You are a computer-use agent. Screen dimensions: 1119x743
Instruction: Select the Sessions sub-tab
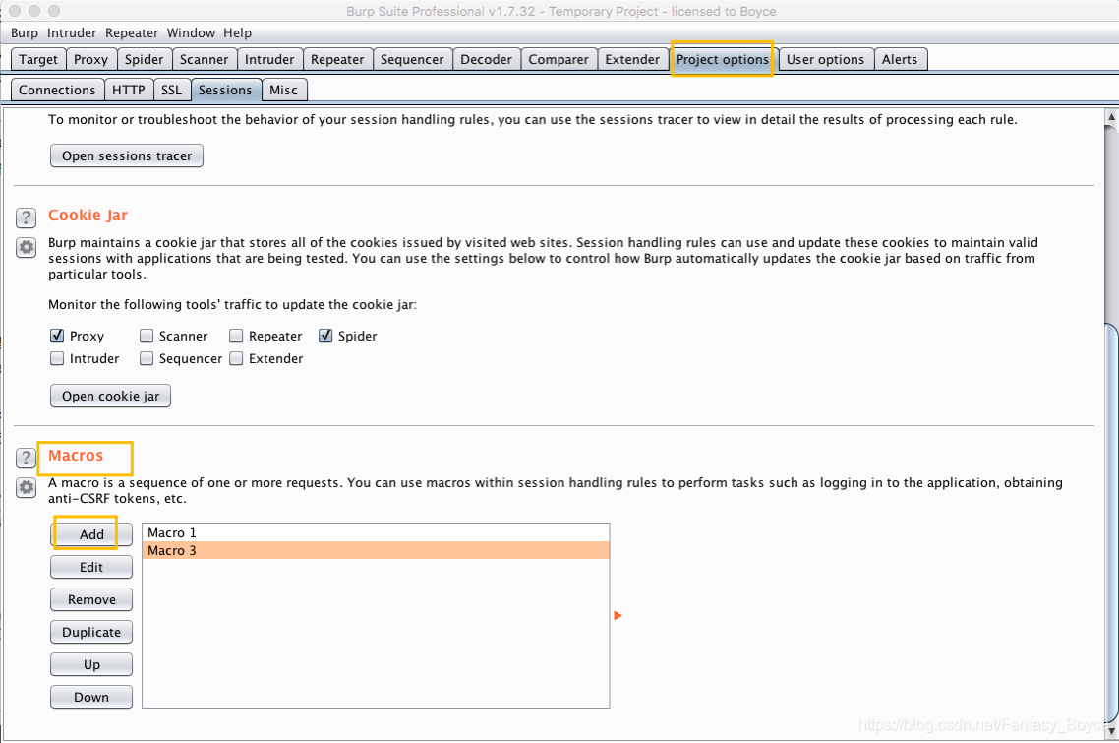tap(225, 90)
